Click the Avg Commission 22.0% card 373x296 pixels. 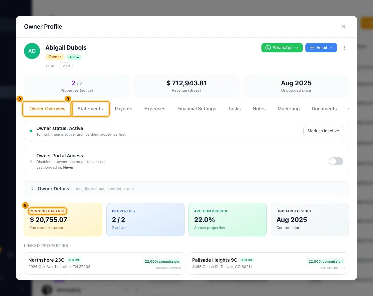click(228, 220)
